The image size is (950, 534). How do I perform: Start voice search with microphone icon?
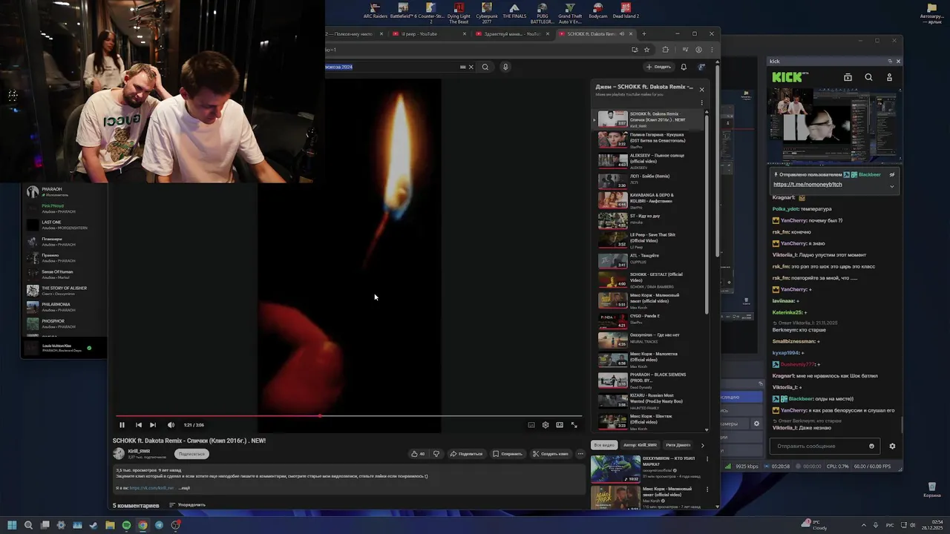pyautogui.click(x=505, y=67)
